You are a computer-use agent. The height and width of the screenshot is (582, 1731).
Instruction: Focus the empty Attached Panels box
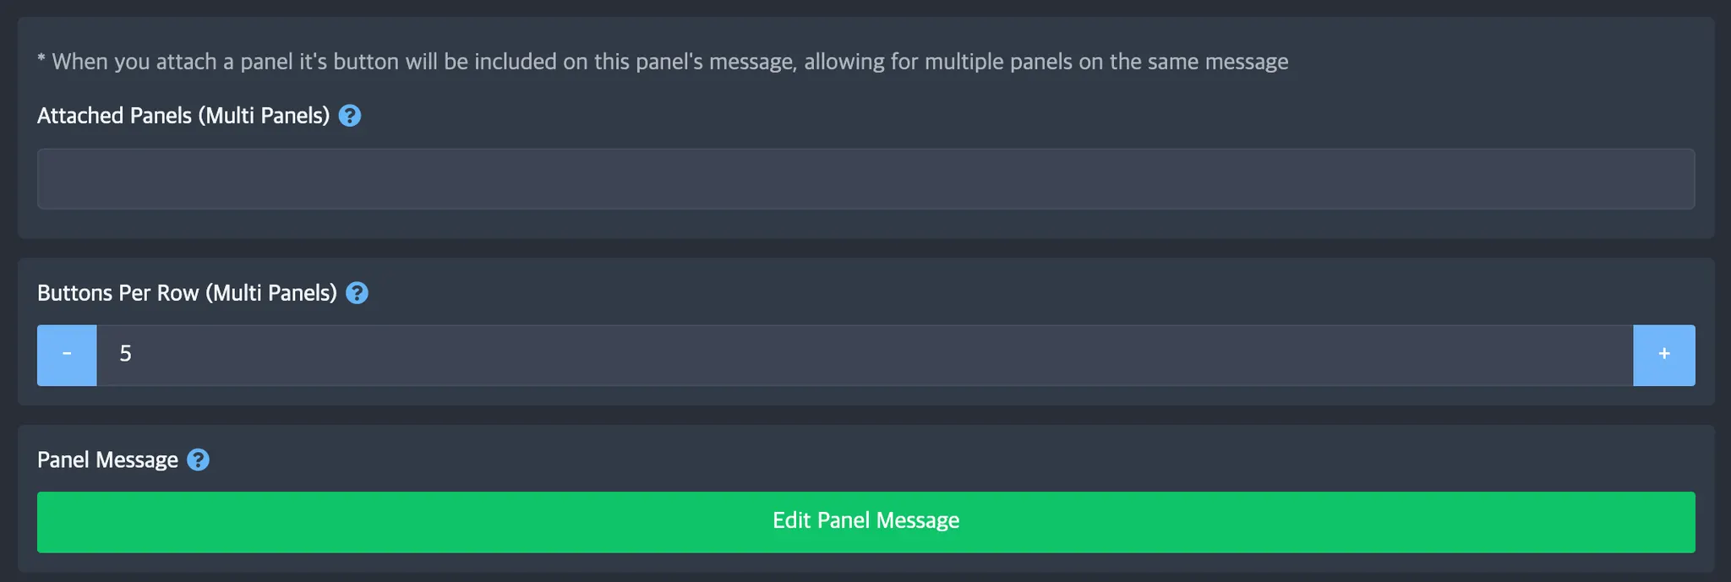click(x=865, y=179)
